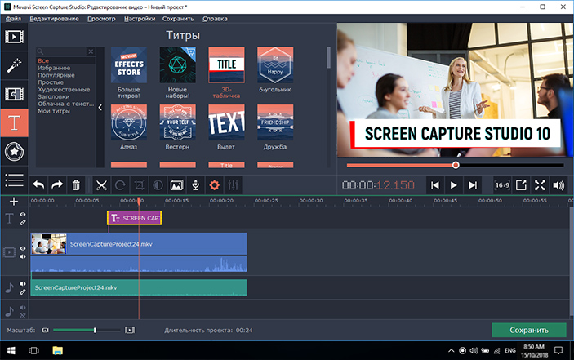Add a new track with plus button
The width and height of the screenshot is (574, 360).
click(13, 201)
